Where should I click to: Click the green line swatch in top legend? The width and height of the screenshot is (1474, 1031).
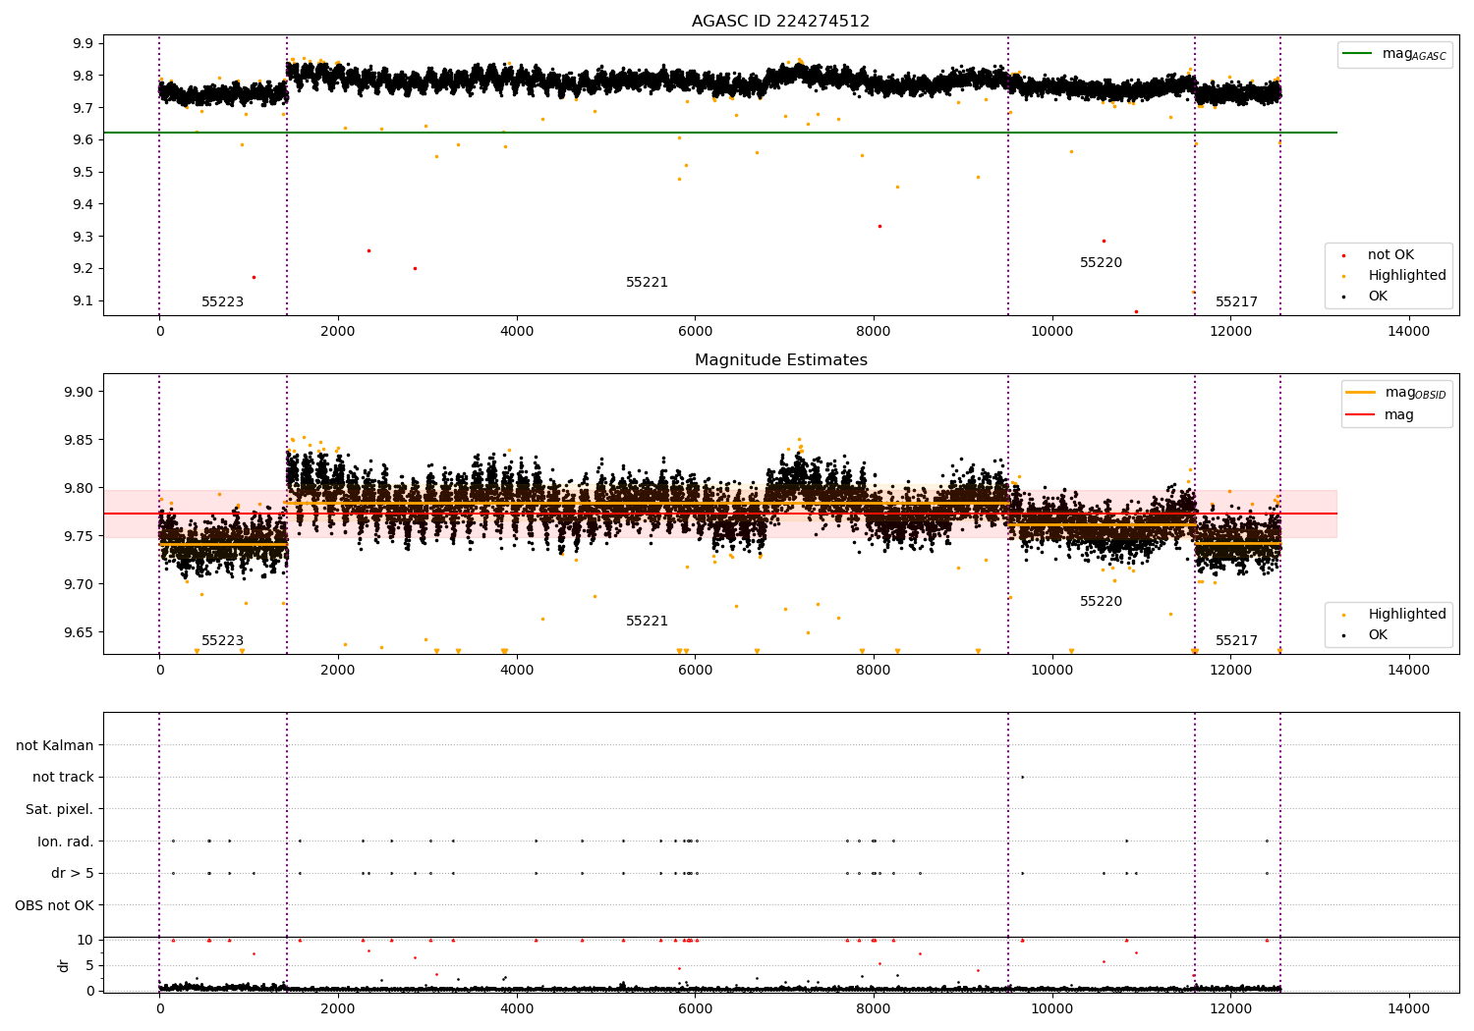point(1357,54)
